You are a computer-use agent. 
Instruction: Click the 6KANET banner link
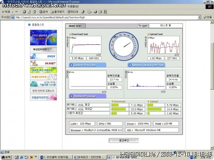(43, 63)
